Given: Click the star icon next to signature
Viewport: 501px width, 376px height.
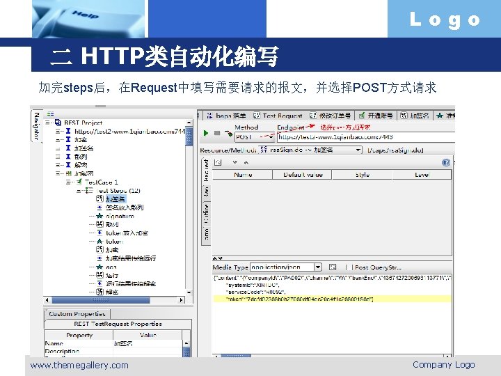Looking at the screenshot, I should pos(100,216).
